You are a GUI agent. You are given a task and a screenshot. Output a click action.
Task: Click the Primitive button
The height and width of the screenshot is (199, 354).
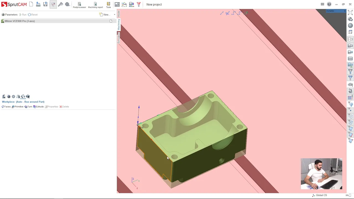pos(17,107)
